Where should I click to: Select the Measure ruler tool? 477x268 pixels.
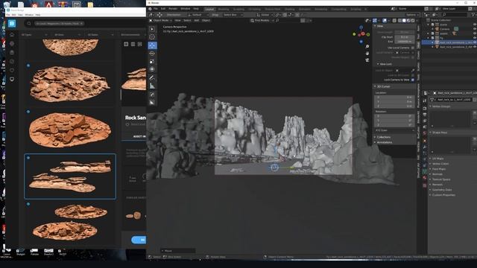(152, 86)
